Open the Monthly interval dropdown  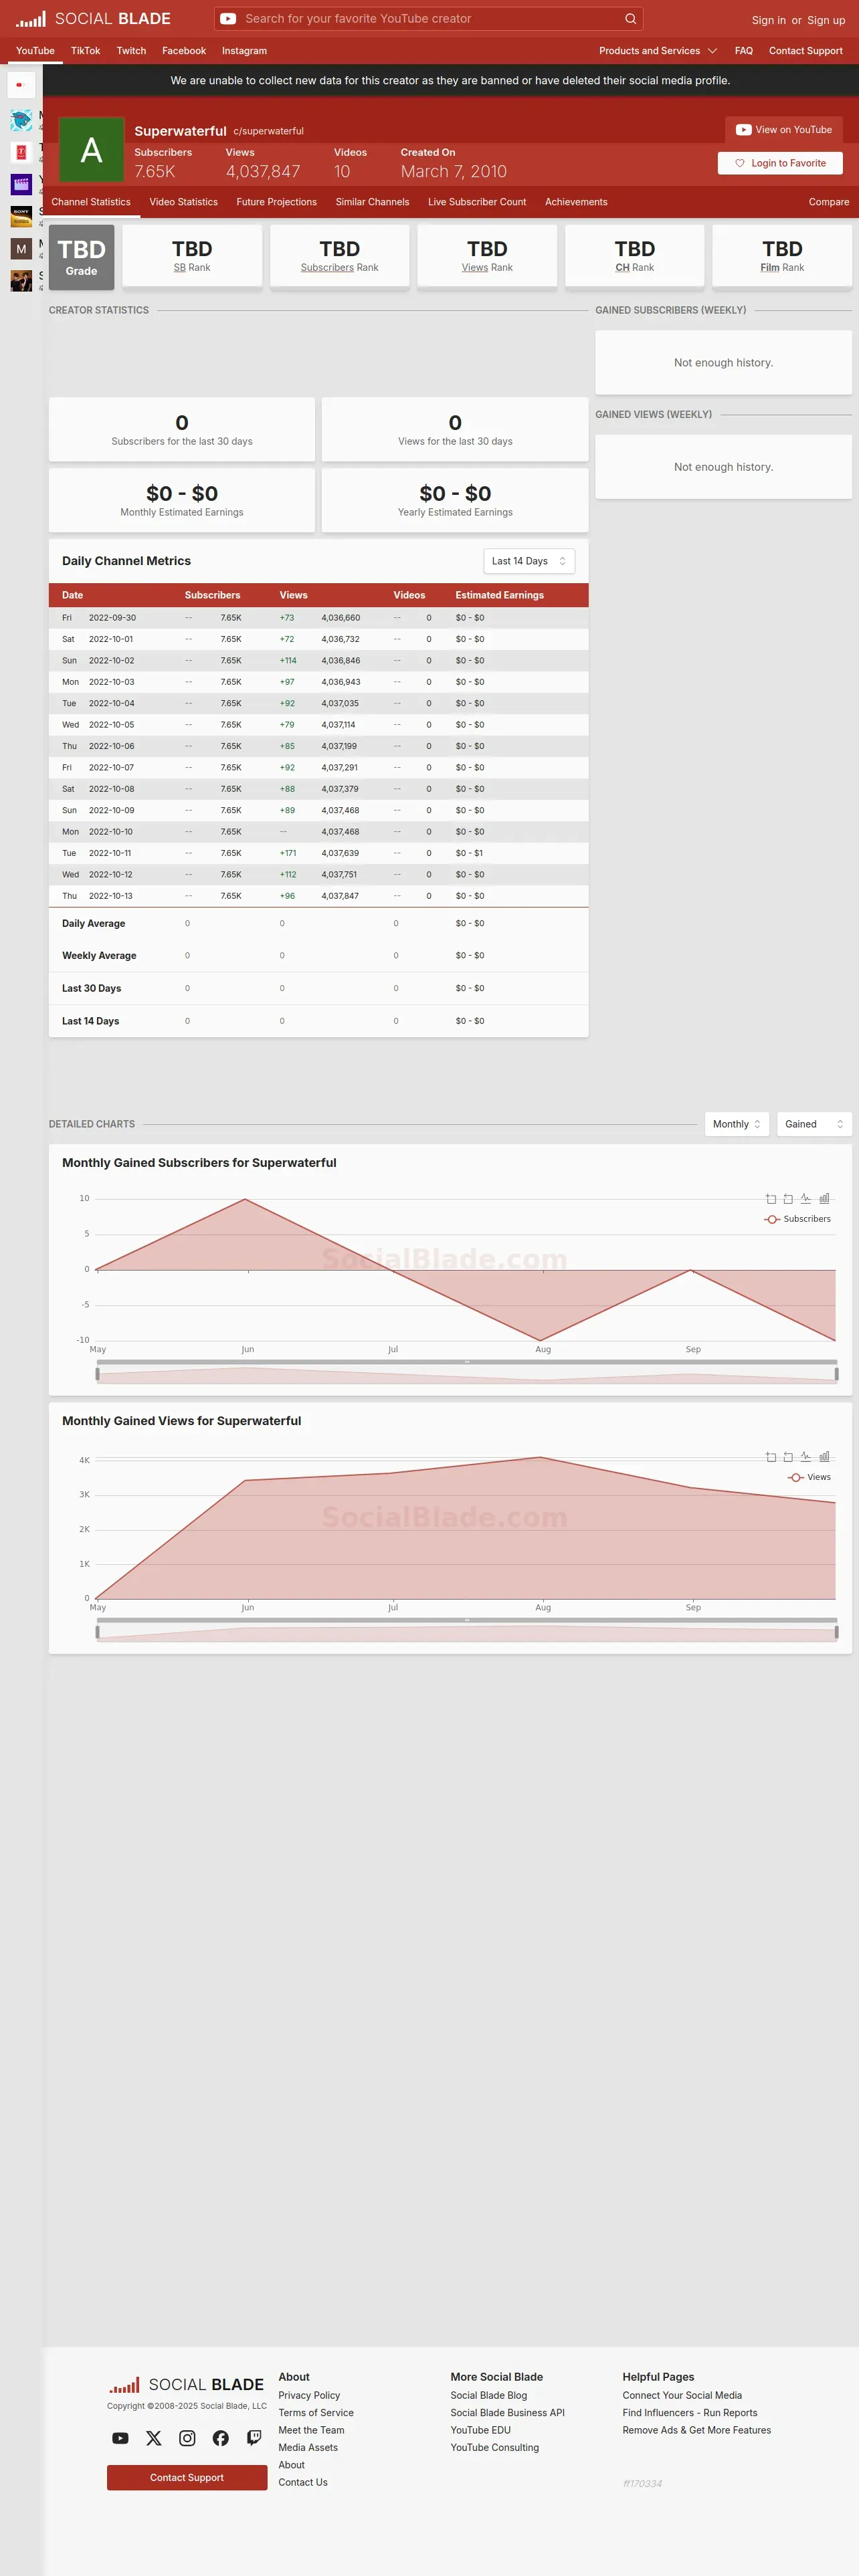[737, 1124]
